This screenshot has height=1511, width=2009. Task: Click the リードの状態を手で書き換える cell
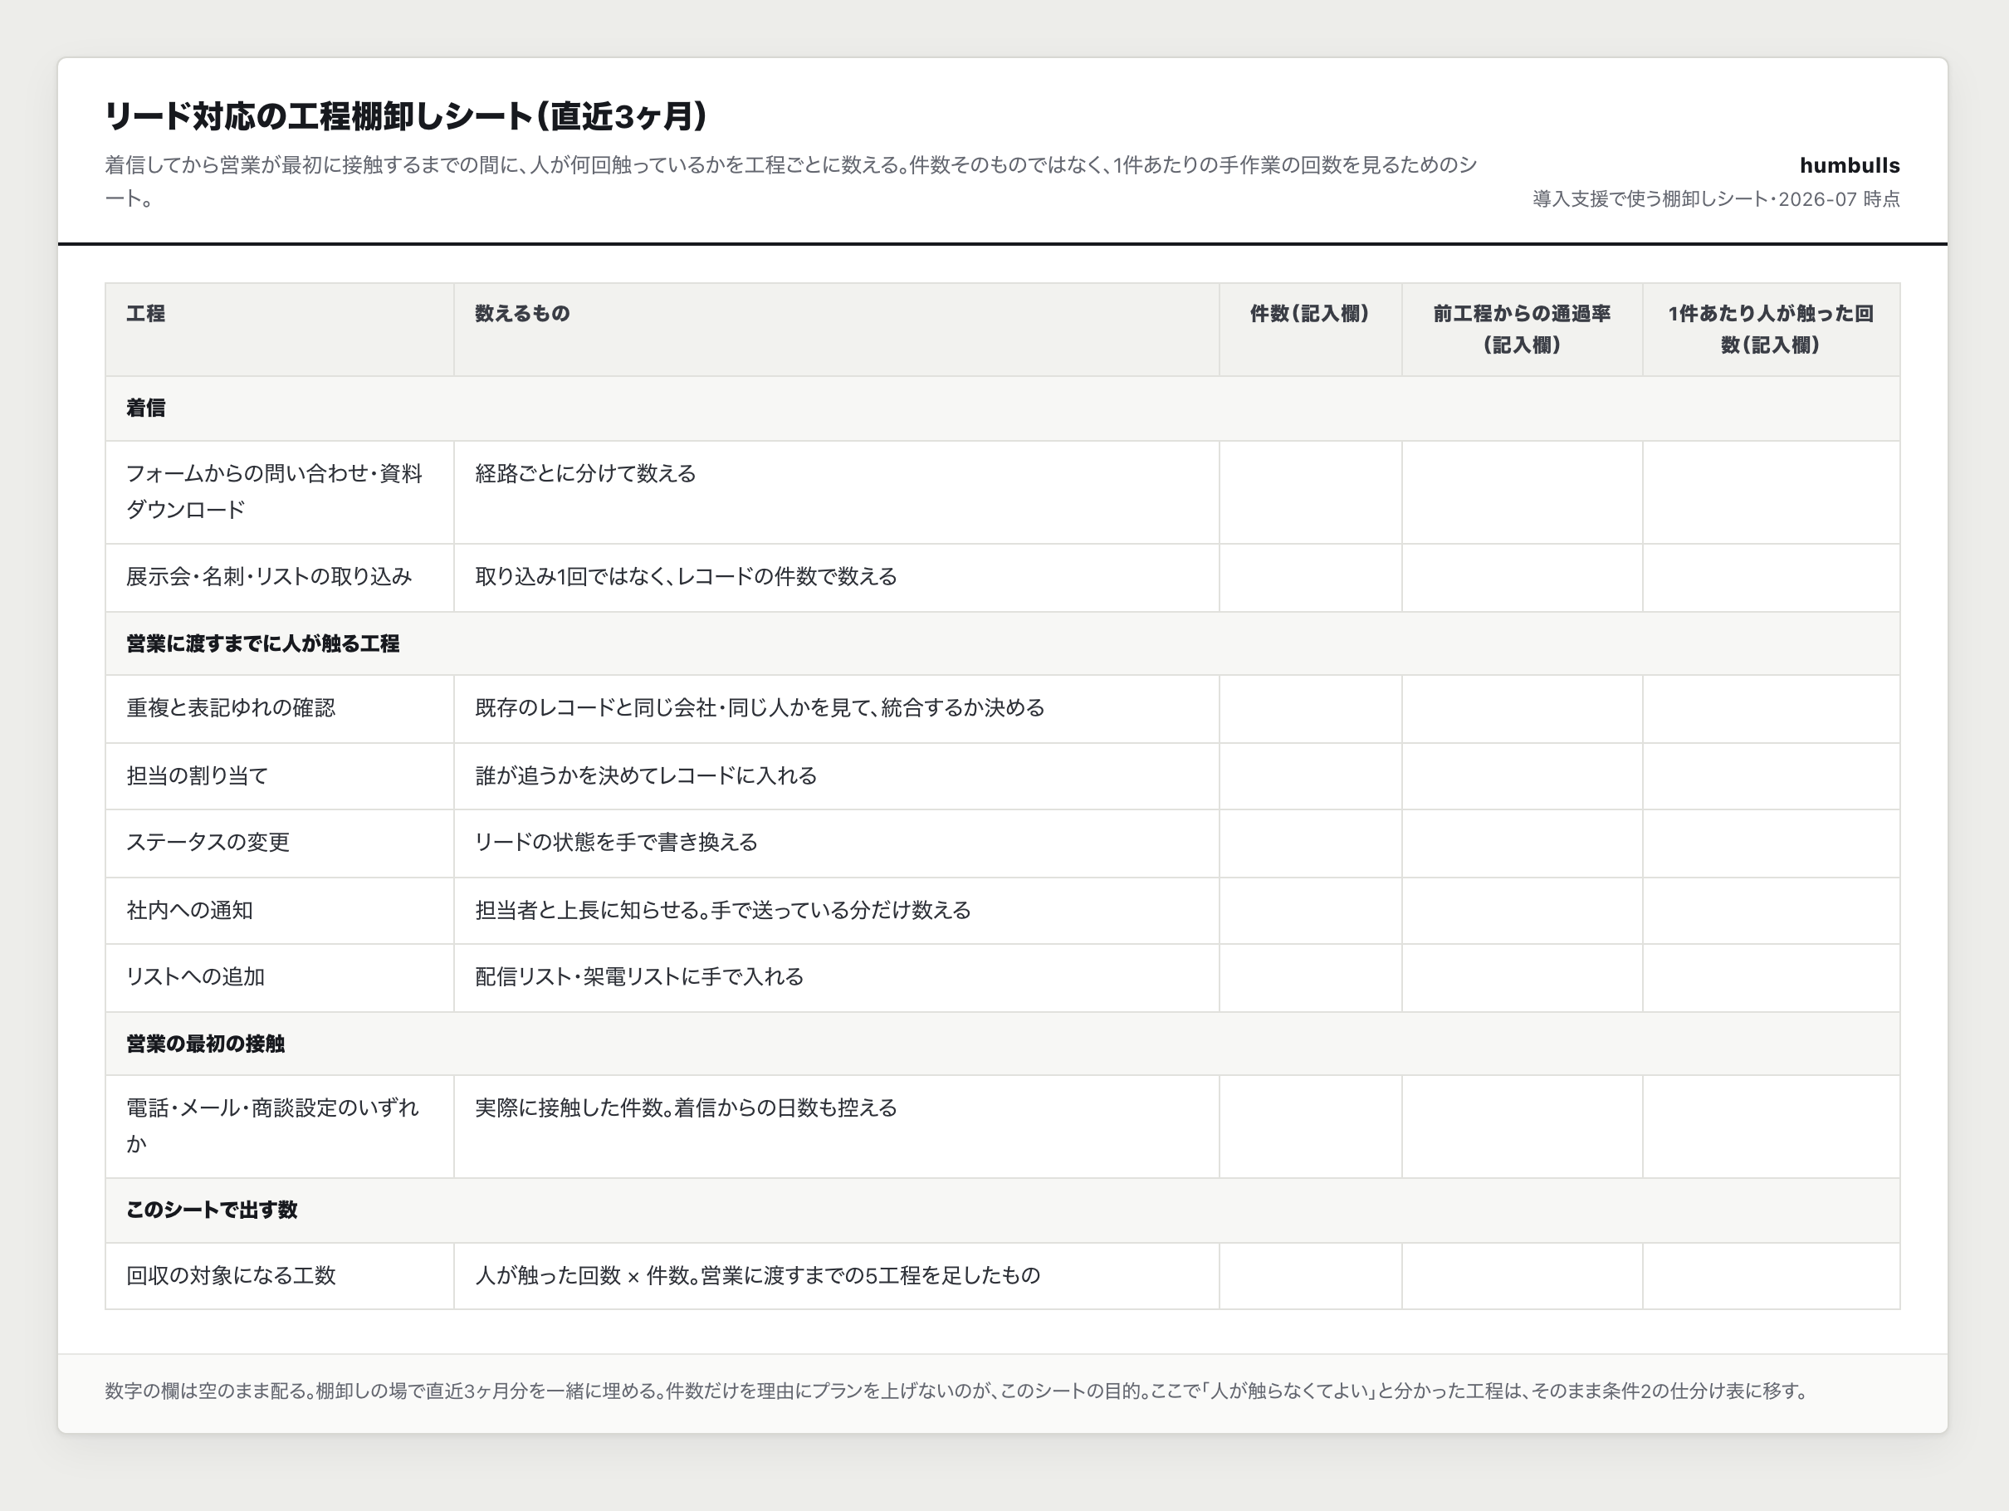(x=837, y=844)
